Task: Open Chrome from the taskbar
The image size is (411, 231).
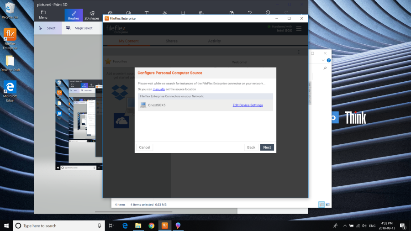Action: tap(152, 226)
